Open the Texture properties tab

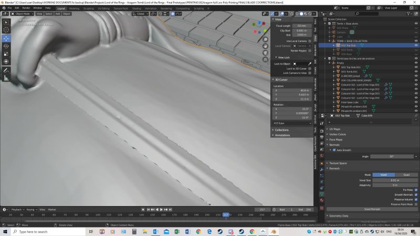click(x=322, y=208)
